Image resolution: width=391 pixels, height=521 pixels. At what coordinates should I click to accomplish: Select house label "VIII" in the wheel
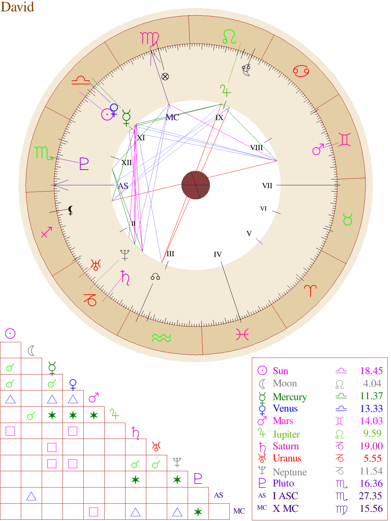click(256, 148)
